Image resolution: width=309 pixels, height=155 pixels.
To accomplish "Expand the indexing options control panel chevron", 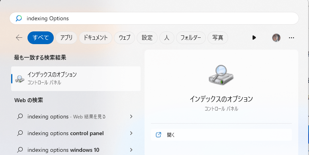I will click(x=131, y=134).
